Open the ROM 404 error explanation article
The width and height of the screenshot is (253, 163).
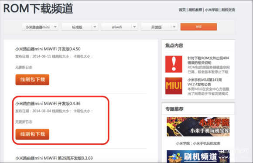(x=209, y=60)
